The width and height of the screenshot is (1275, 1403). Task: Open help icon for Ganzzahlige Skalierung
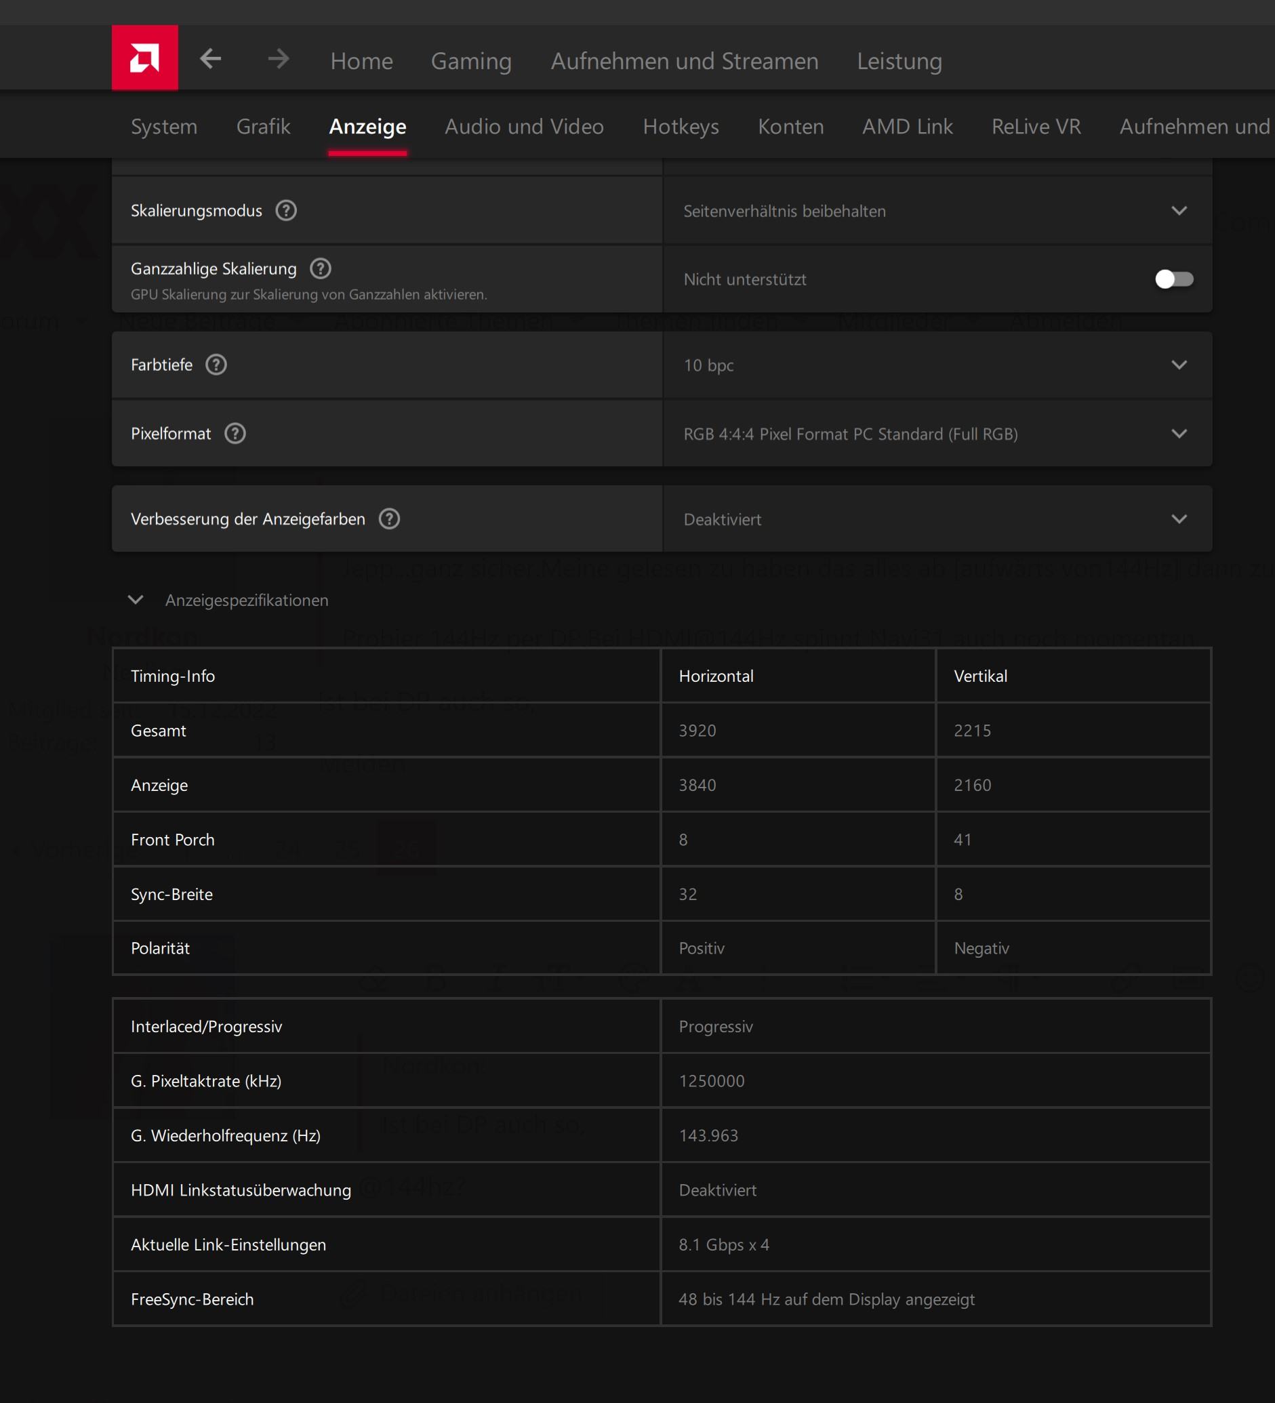pyautogui.click(x=320, y=268)
